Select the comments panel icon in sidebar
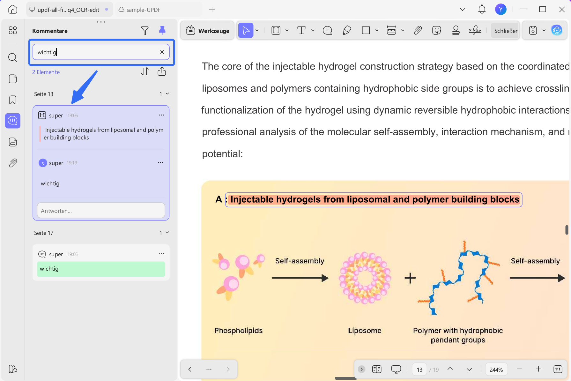 tap(13, 121)
